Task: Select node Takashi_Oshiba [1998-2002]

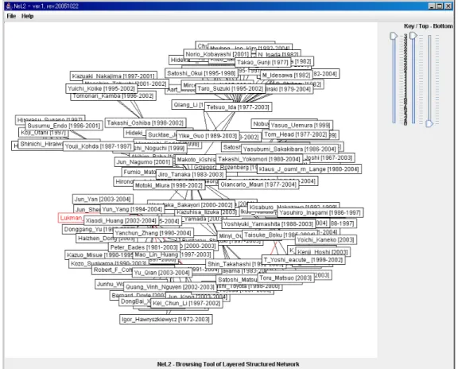Action: [146, 122]
